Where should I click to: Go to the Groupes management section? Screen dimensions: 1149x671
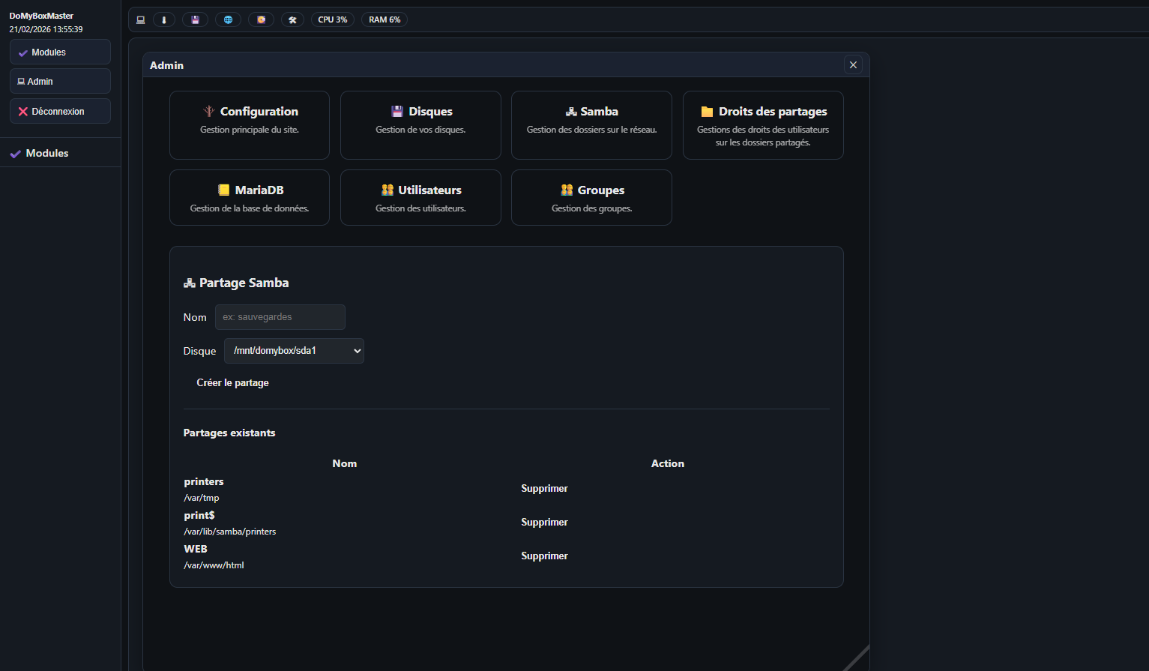(591, 197)
